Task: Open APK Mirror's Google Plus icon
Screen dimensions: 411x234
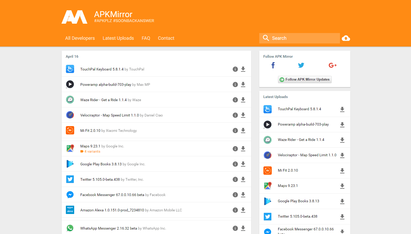Action: coord(332,65)
